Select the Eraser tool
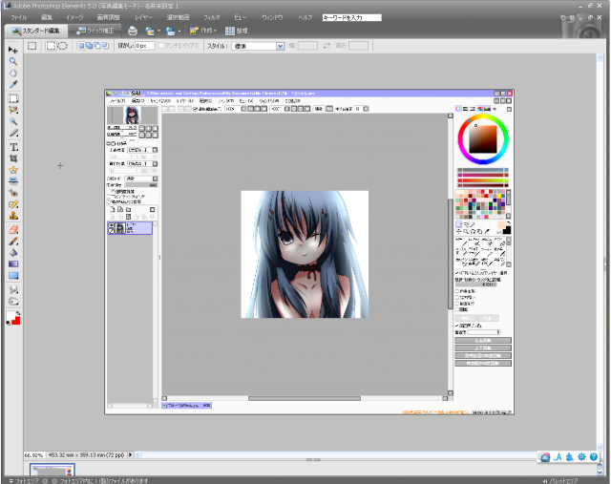Screen dimensions: 611x484 (x=13, y=229)
